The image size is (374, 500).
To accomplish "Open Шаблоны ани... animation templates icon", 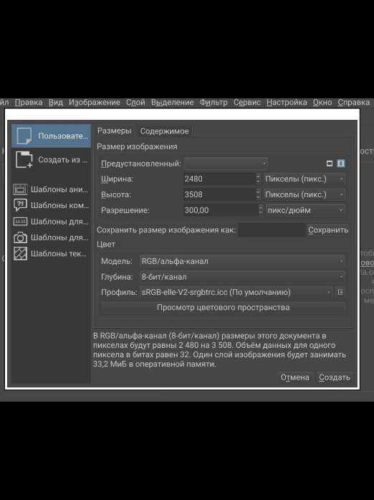I will pyautogui.click(x=20, y=189).
